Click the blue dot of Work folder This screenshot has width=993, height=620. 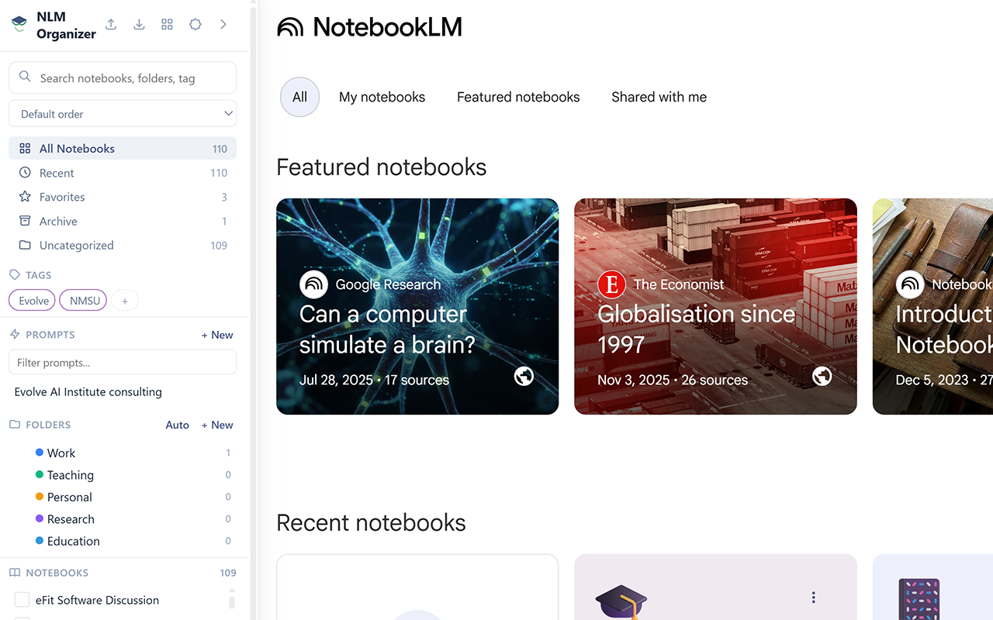click(40, 452)
